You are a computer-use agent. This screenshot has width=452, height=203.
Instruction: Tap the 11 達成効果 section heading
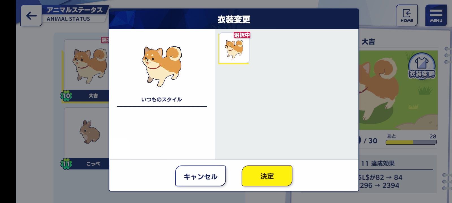(378, 164)
